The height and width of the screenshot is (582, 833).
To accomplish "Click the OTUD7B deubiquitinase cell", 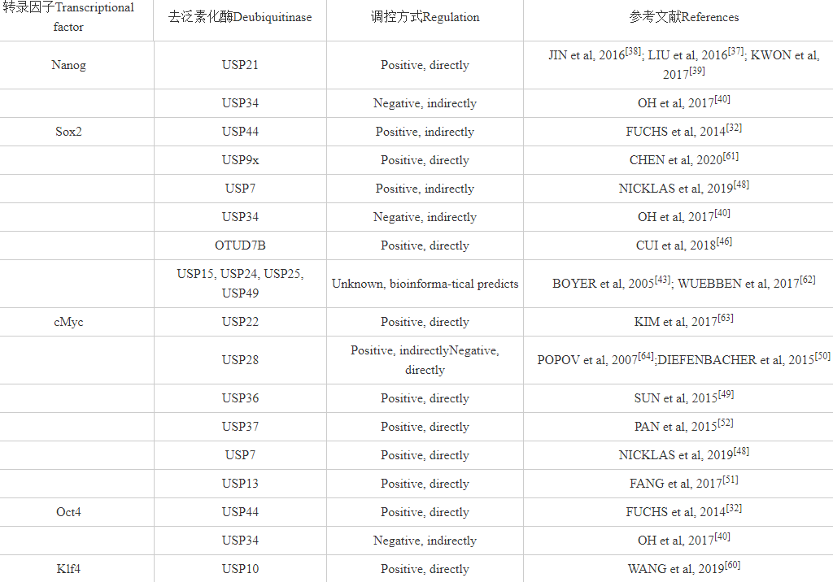I will [x=240, y=245].
